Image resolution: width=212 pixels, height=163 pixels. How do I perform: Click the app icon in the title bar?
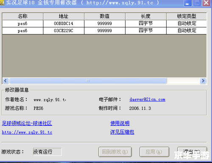pos(2,3)
